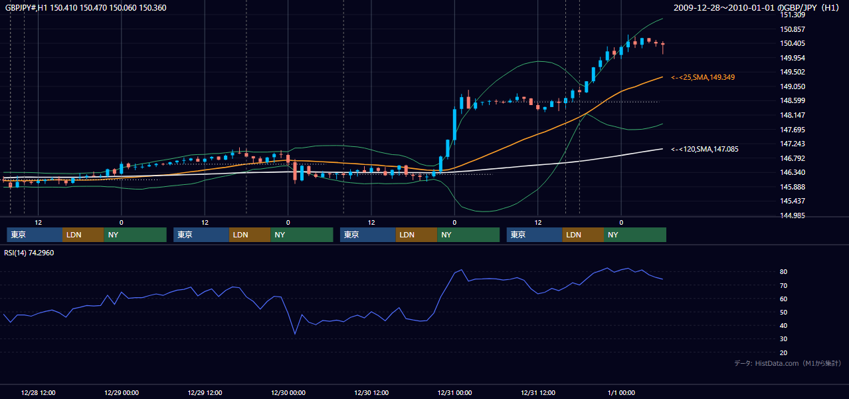Viewport: 849px width, 399px height.
Task: Click the '12/28 12:00' time label
Action: click(38, 392)
